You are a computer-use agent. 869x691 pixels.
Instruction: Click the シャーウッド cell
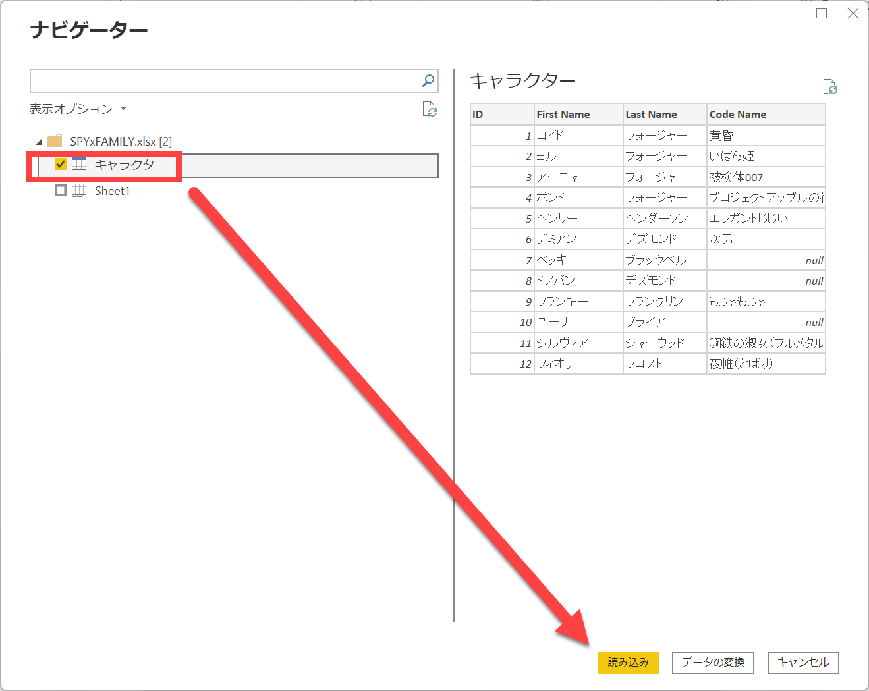tap(665, 343)
